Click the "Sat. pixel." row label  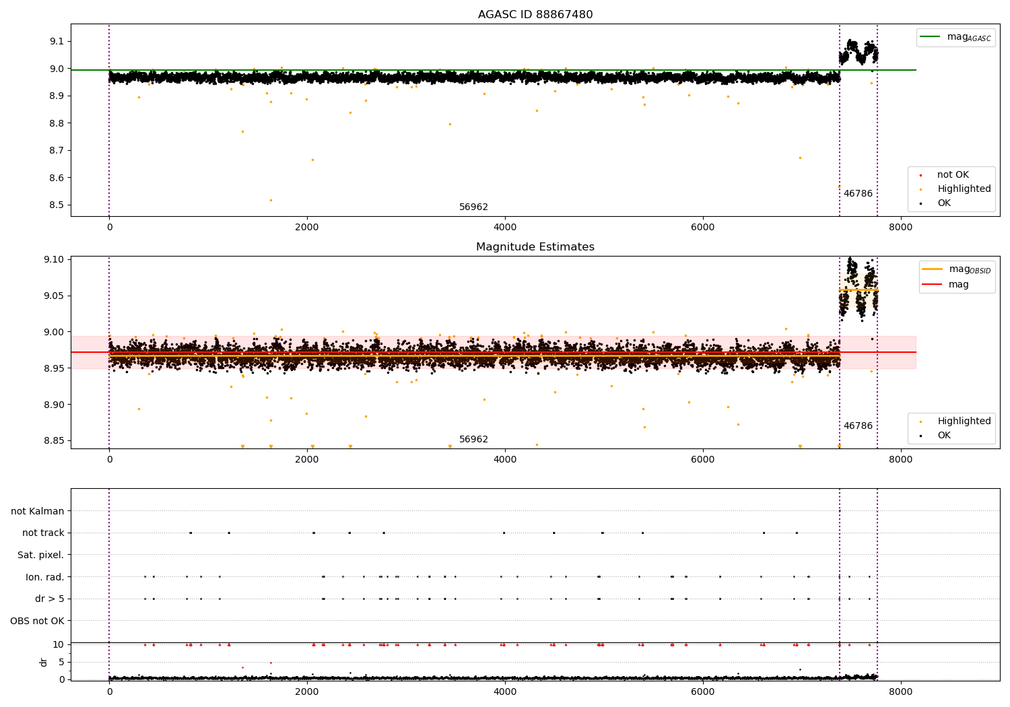(41, 555)
